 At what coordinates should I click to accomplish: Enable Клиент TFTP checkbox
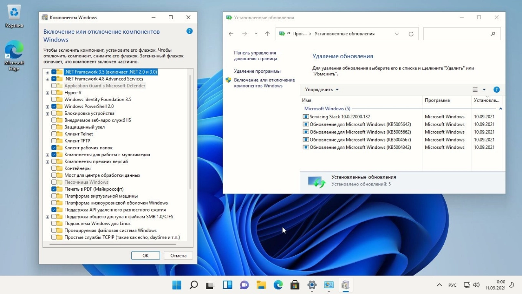(54, 141)
